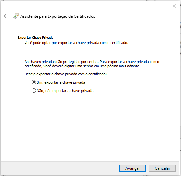
Task: Click the 'Exportar Chave Privada' bold heading
Action: coord(35,38)
